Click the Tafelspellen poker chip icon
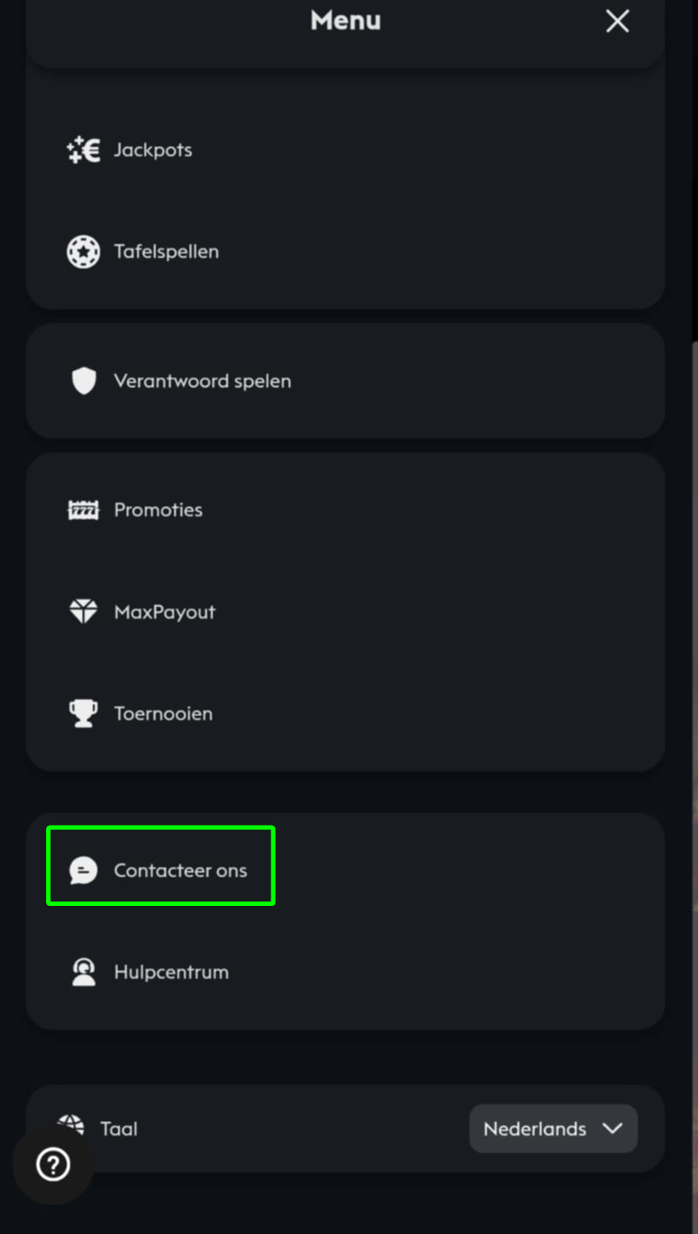The image size is (698, 1234). coord(83,252)
